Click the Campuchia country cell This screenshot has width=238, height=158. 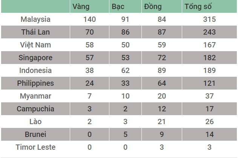(35, 109)
